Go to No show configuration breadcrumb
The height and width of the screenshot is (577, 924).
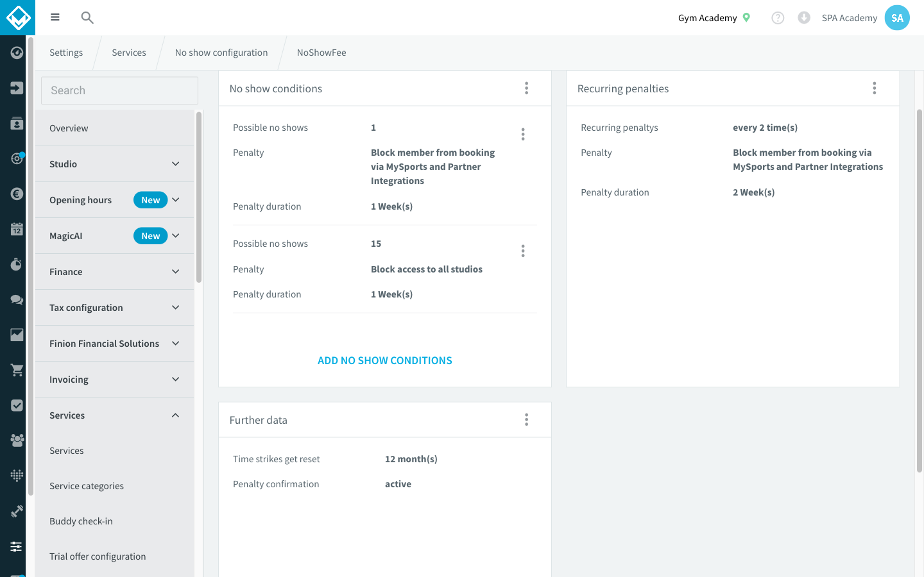pos(221,53)
